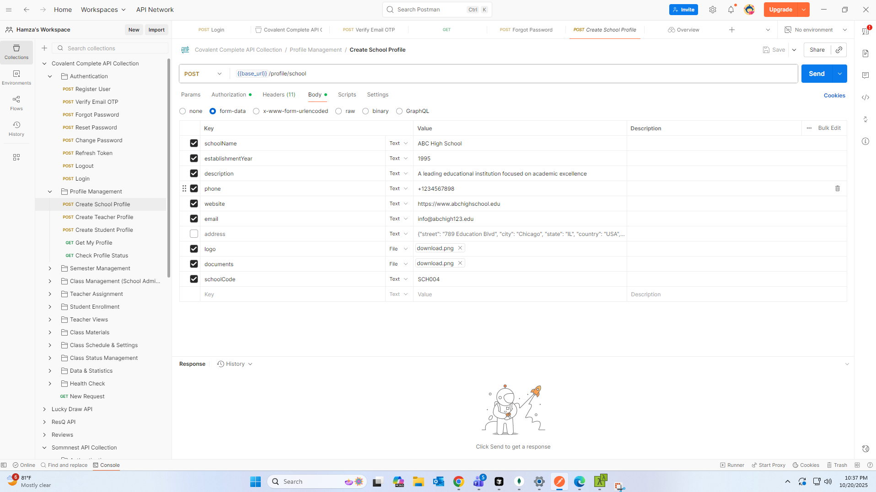Open the Send options dropdown arrow

[x=840, y=74]
